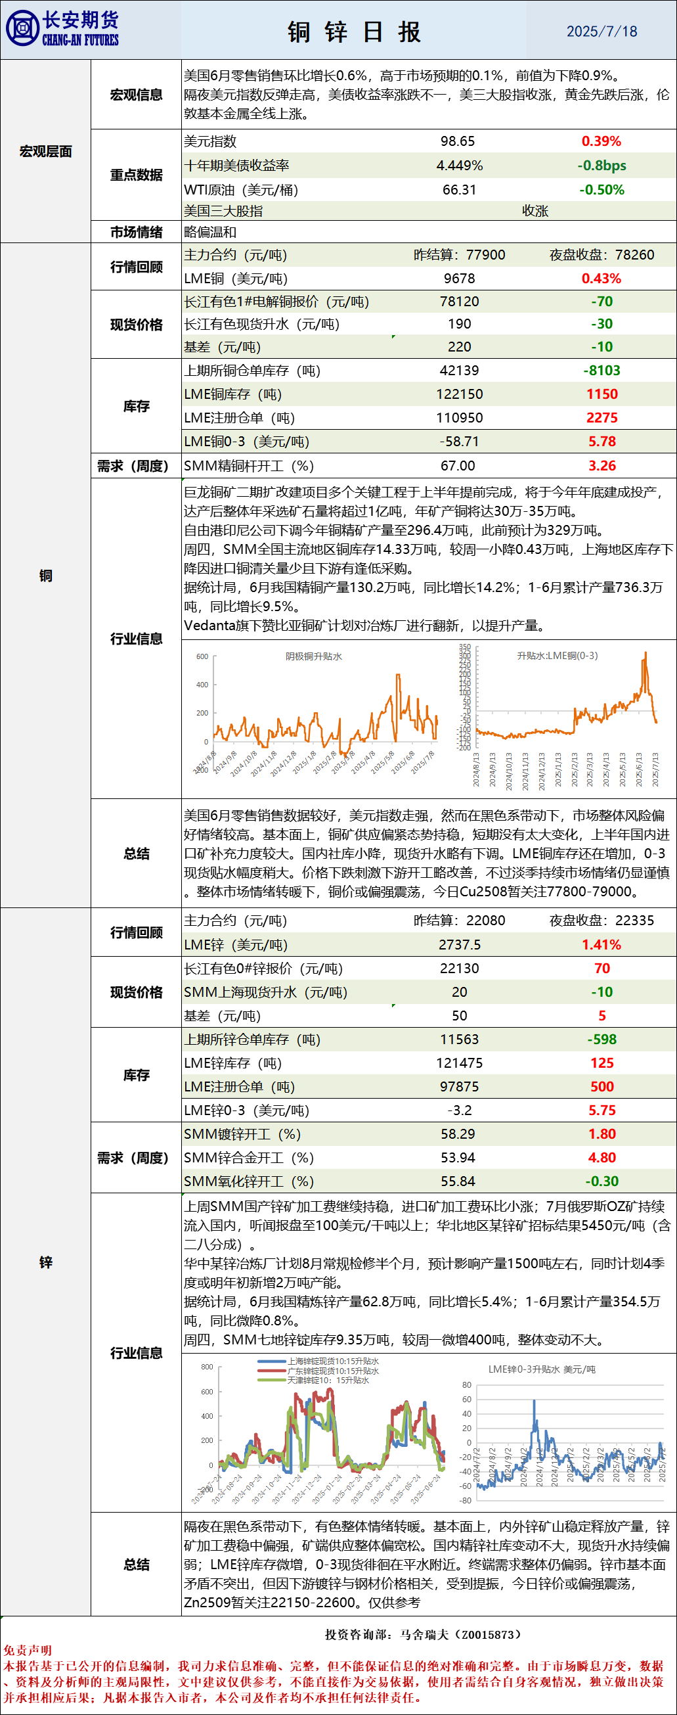677x1715 pixels.
Task: Click the "WTI原油（美元/桶）" row label
Action: pos(241,190)
